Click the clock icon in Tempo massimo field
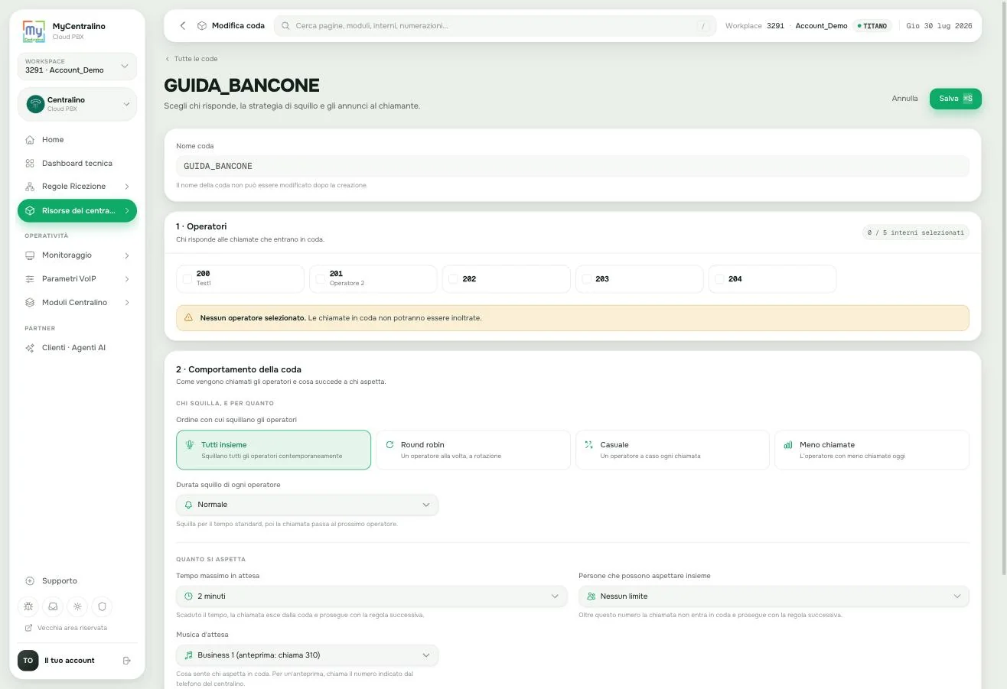 (x=188, y=596)
